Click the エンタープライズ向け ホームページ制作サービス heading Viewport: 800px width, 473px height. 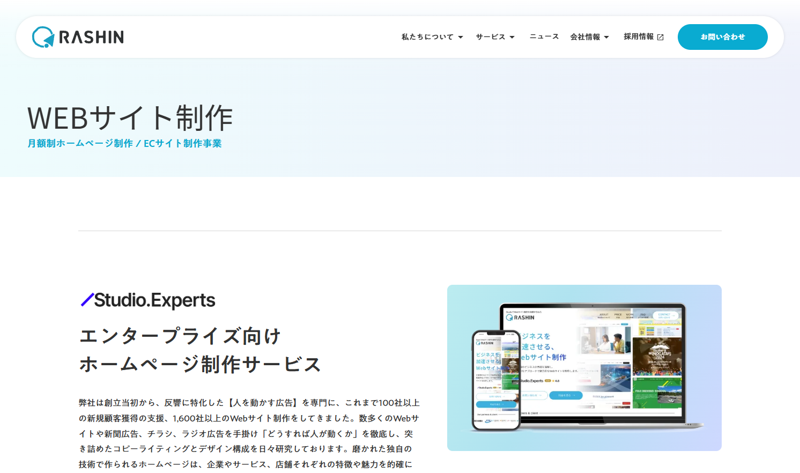tap(200, 350)
